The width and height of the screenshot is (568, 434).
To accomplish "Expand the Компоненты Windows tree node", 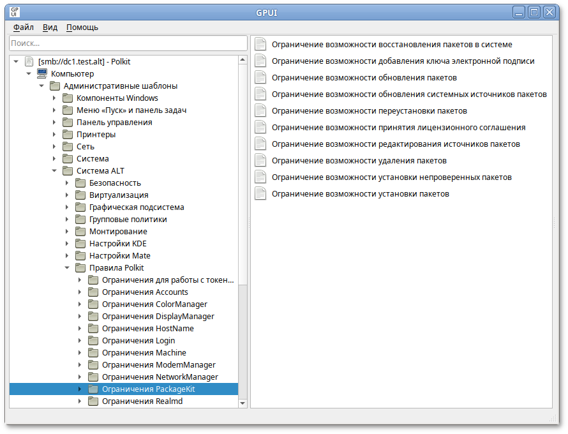I will tap(54, 98).
